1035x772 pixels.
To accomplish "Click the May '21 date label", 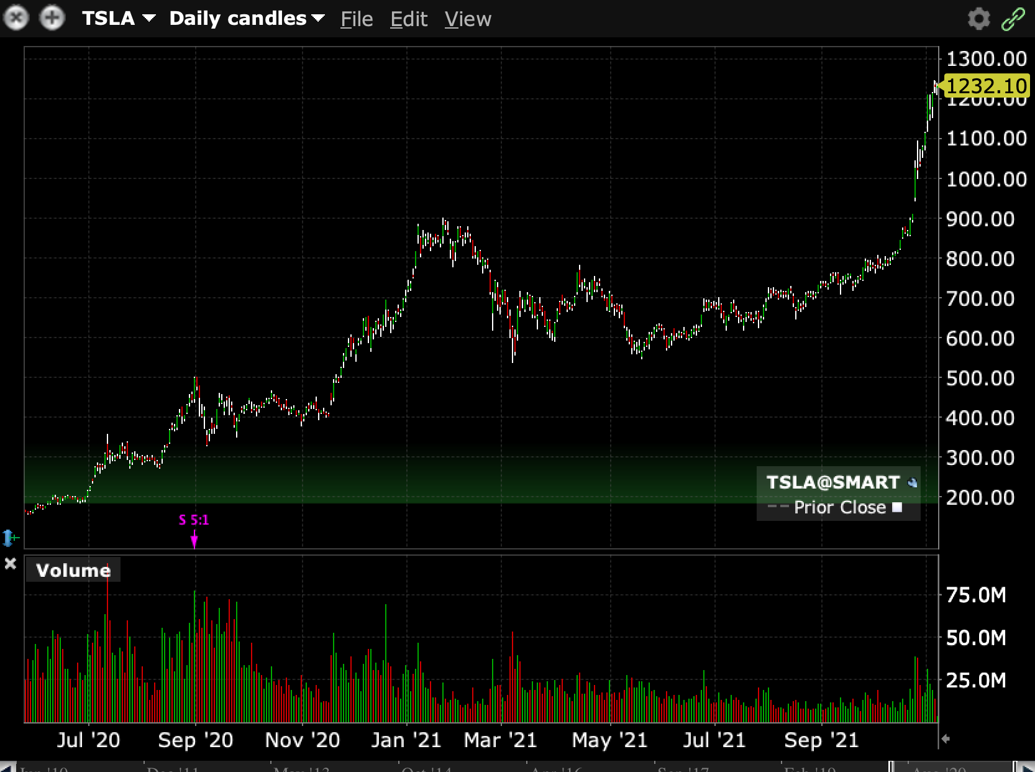I will tap(609, 740).
